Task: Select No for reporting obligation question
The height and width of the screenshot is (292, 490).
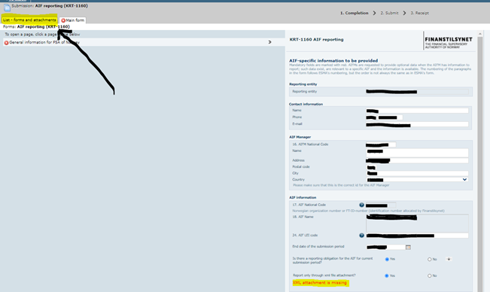Action: (429, 259)
